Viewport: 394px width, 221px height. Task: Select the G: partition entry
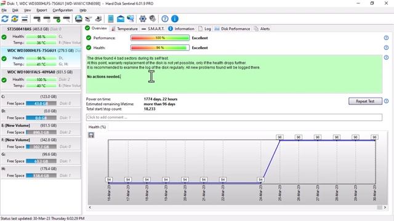click(41, 158)
